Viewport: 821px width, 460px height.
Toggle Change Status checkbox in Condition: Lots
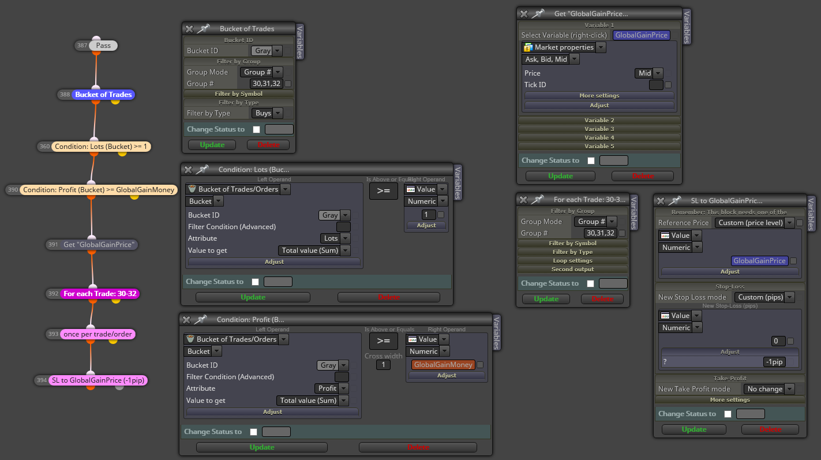pyautogui.click(x=255, y=282)
